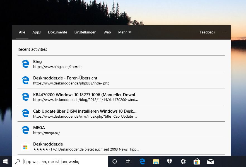Click the Edge icon beside MEGA entry
Viewport: 246px width, 167px height.
(x=25, y=130)
